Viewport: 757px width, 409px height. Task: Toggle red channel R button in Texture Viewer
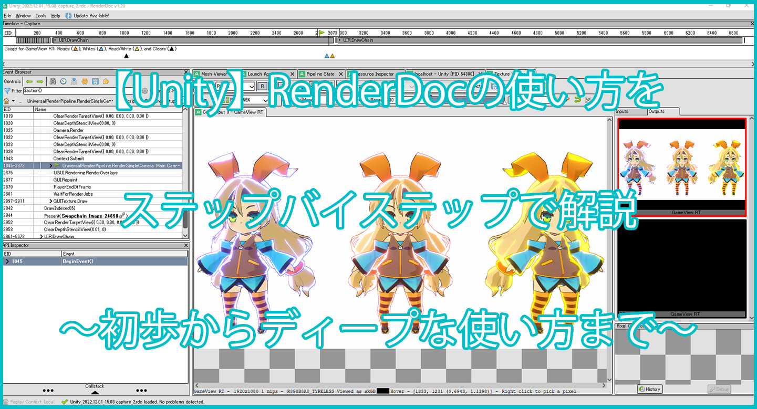[x=263, y=86]
